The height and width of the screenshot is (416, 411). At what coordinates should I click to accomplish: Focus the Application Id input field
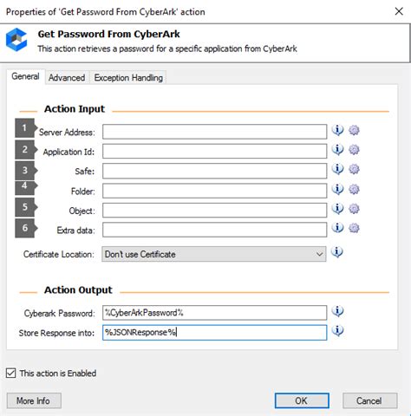click(215, 151)
